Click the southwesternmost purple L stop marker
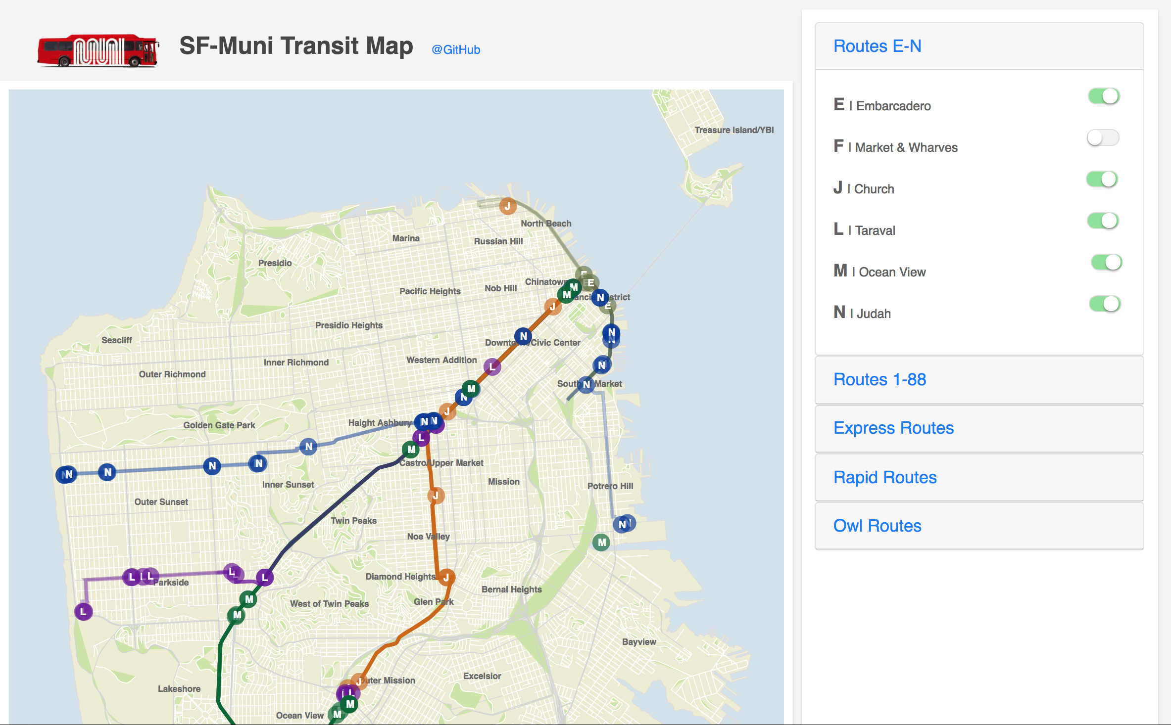Image resolution: width=1171 pixels, height=725 pixels. point(83,612)
